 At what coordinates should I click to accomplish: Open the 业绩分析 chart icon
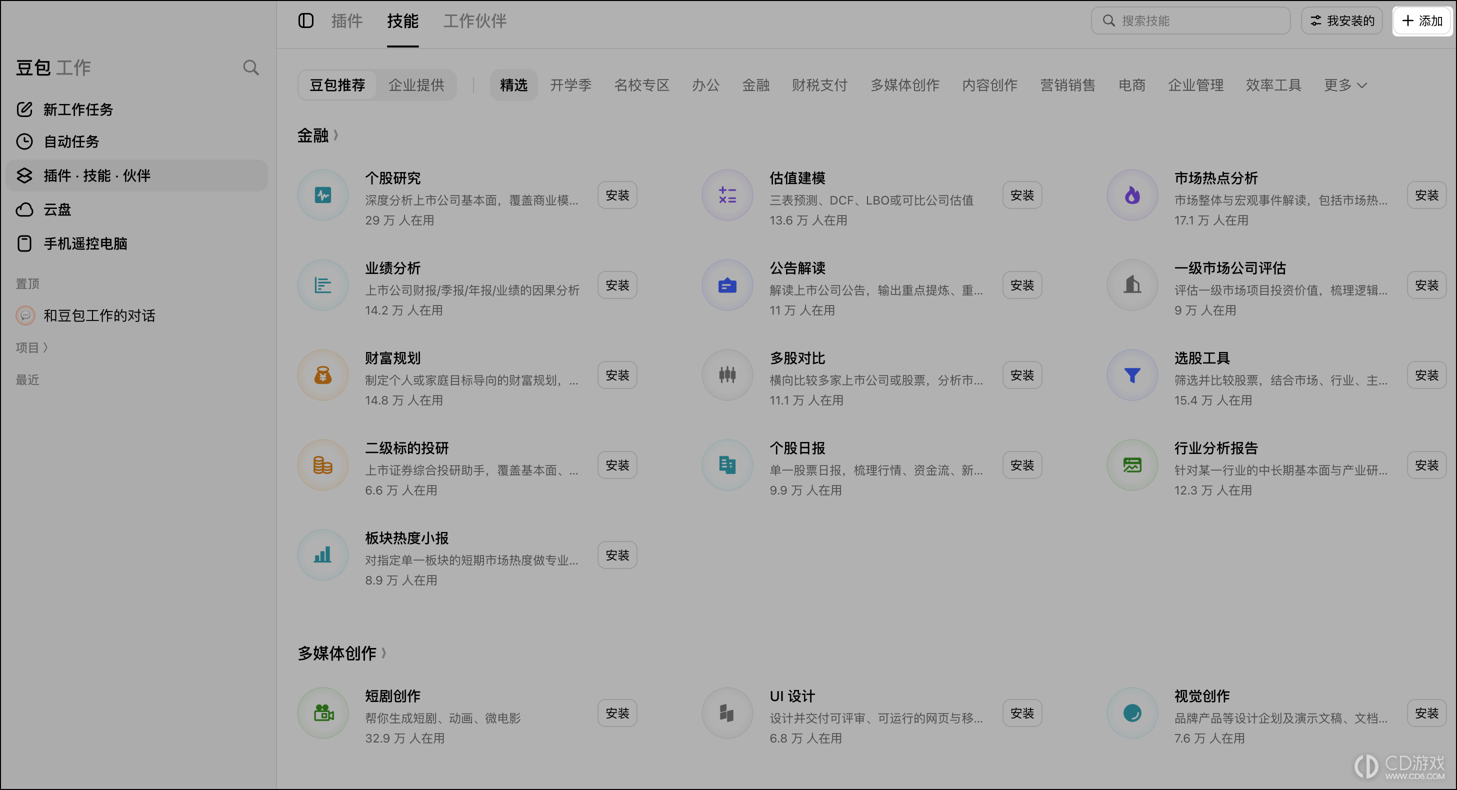pyautogui.click(x=323, y=285)
